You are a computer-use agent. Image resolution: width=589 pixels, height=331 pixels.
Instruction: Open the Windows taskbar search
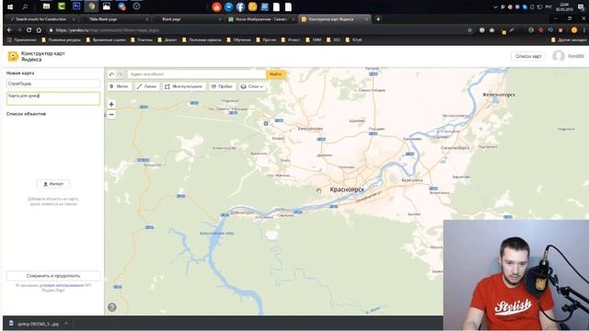[x=25, y=6]
